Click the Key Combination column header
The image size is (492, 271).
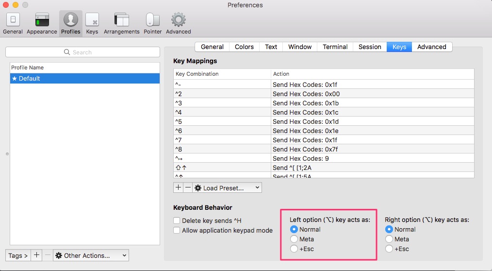222,74
